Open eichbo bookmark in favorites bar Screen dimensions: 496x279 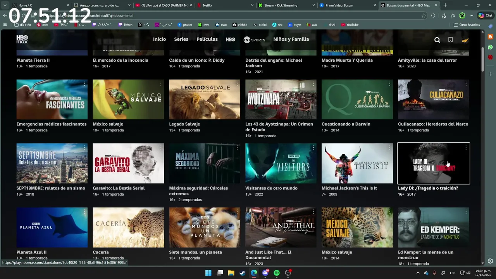point(240,25)
